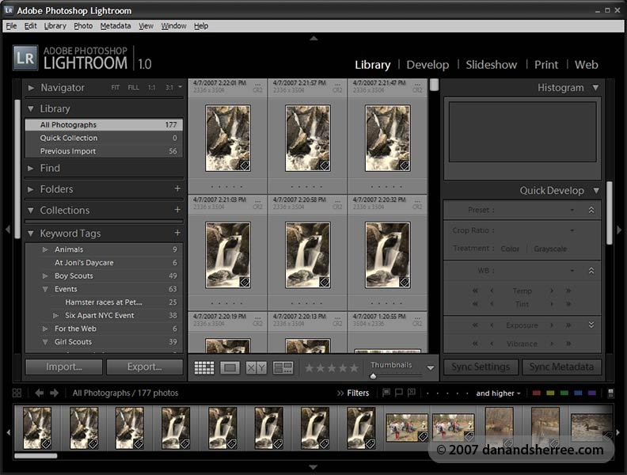Adjust Thumbnails size slider handle

pyautogui.click(x=373, y=376)
